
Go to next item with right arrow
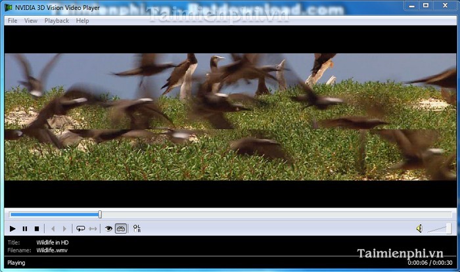coord(64,229)
